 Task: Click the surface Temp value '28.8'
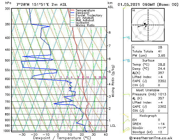[x=161, y=65]
